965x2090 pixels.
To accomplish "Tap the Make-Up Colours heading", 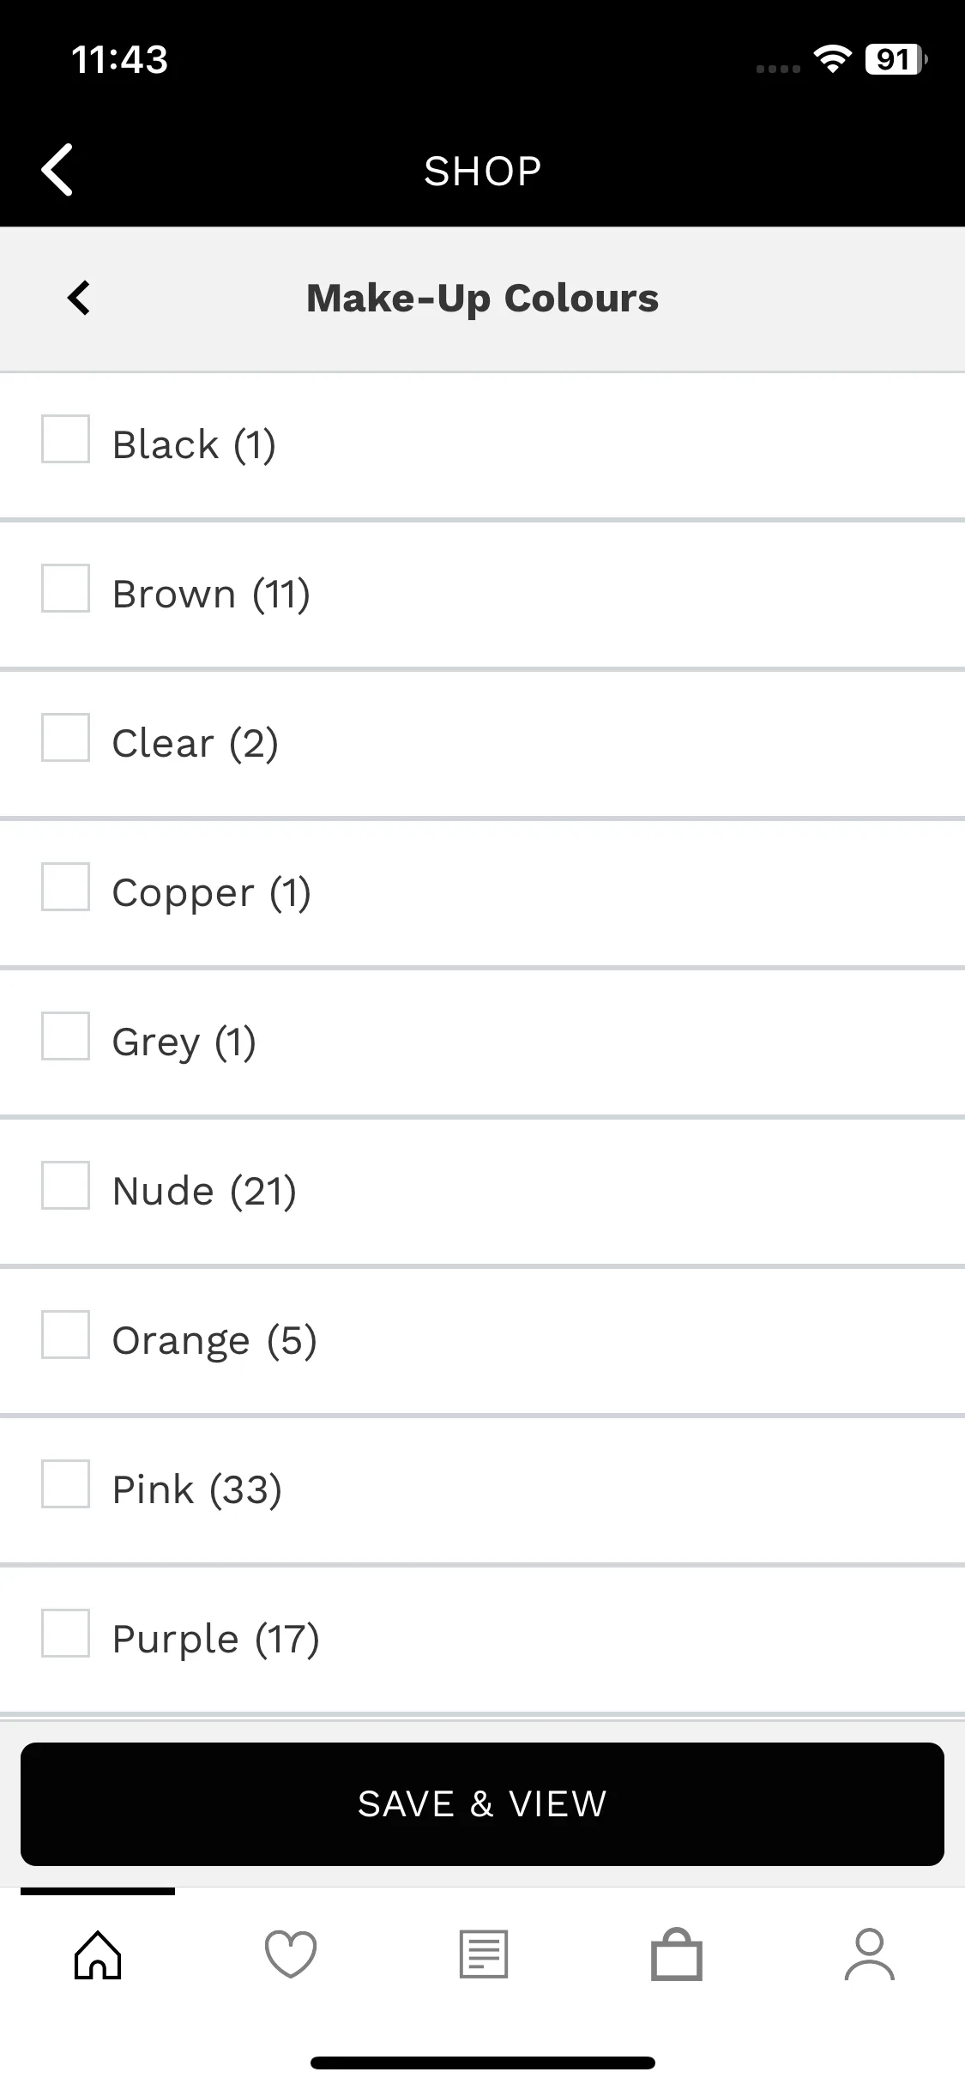I will click(x=483, y=299).
